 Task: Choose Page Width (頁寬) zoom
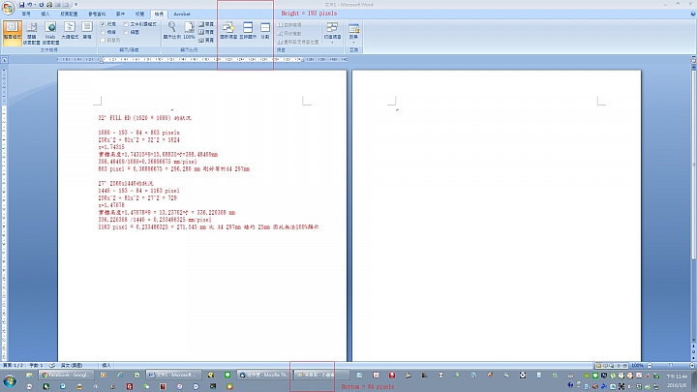tap(206, 40)
